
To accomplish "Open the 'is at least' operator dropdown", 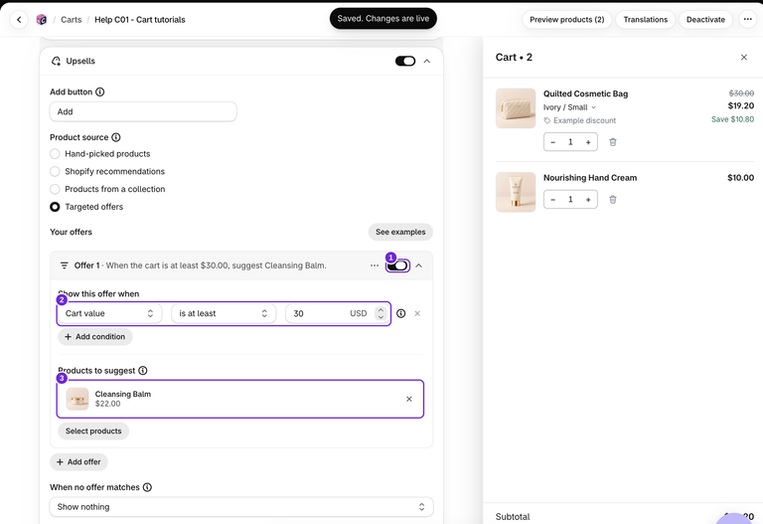I will (224, 313).
